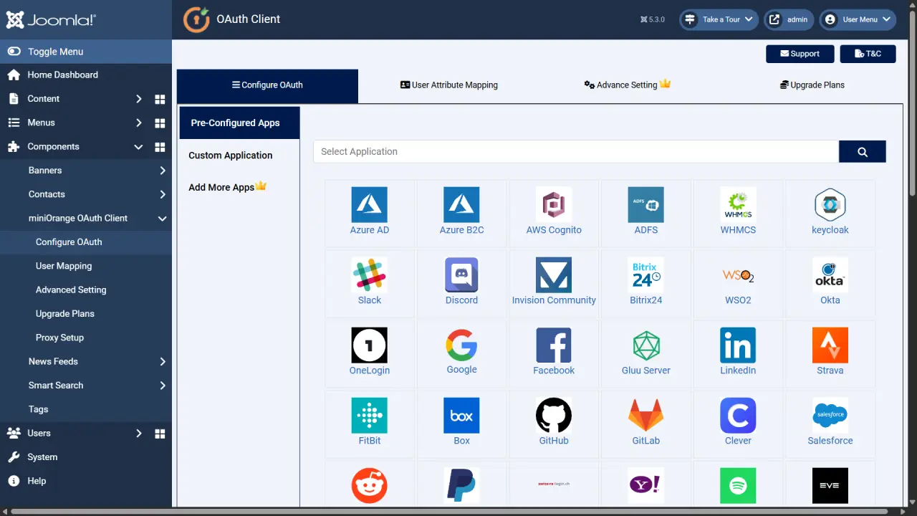Open Custom Application side tab
The height and width of the screenshot is (516, 917).
231,156
